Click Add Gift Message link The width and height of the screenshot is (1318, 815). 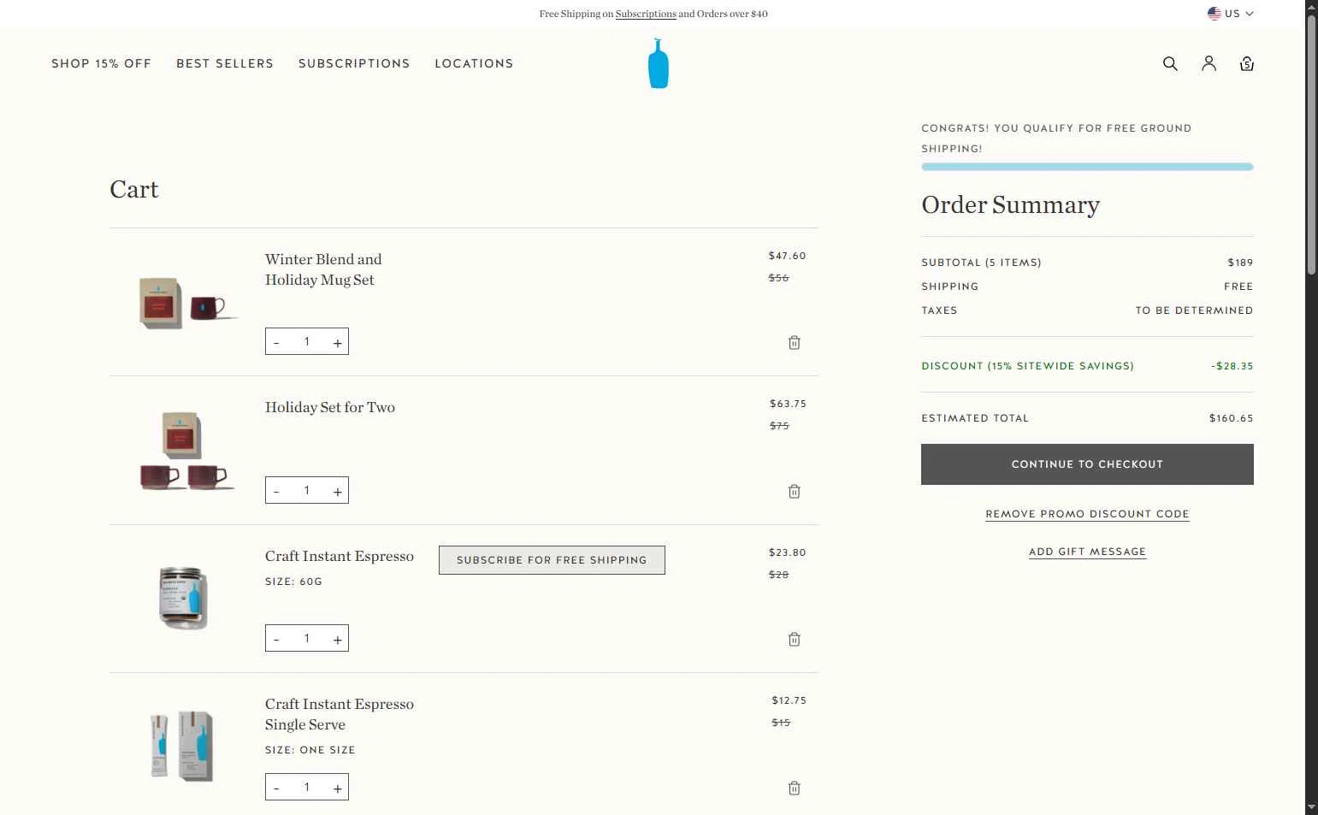[x=1087, y=552]
